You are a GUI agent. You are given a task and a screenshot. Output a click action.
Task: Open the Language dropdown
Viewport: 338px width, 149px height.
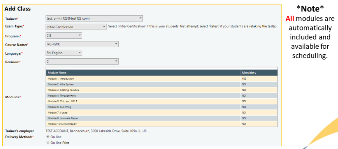(64, 53)
